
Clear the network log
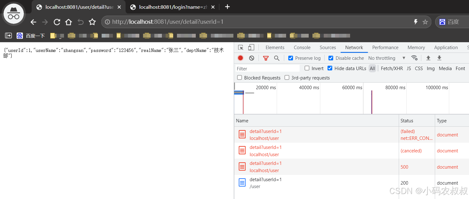pos(252,58)
